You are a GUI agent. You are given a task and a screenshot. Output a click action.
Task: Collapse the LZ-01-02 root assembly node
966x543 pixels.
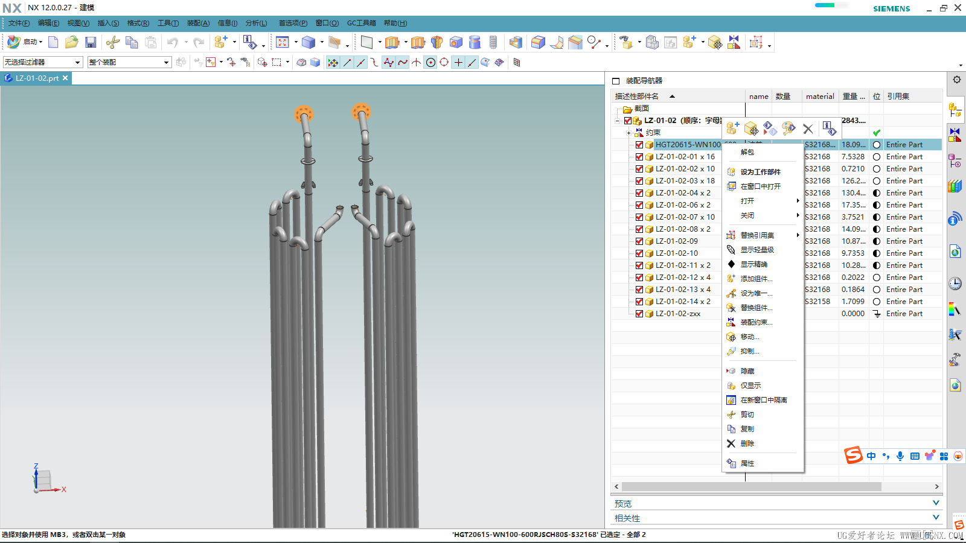[617, 121]
